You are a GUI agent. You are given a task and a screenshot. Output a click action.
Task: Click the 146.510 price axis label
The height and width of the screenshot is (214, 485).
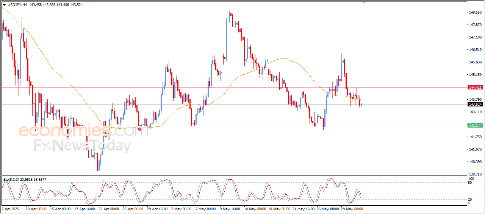point(475,50)
